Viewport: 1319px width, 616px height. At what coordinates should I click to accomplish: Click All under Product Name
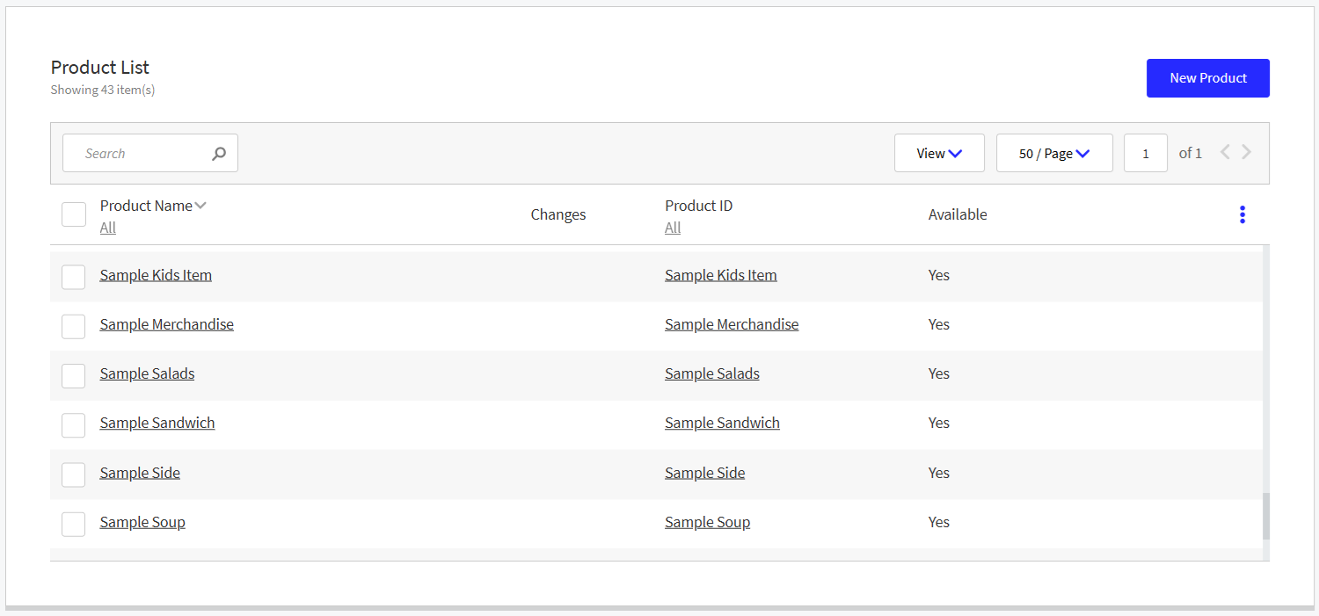106,227
